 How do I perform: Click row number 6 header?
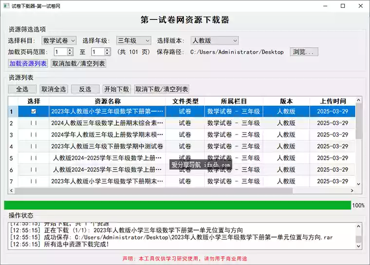11,170
